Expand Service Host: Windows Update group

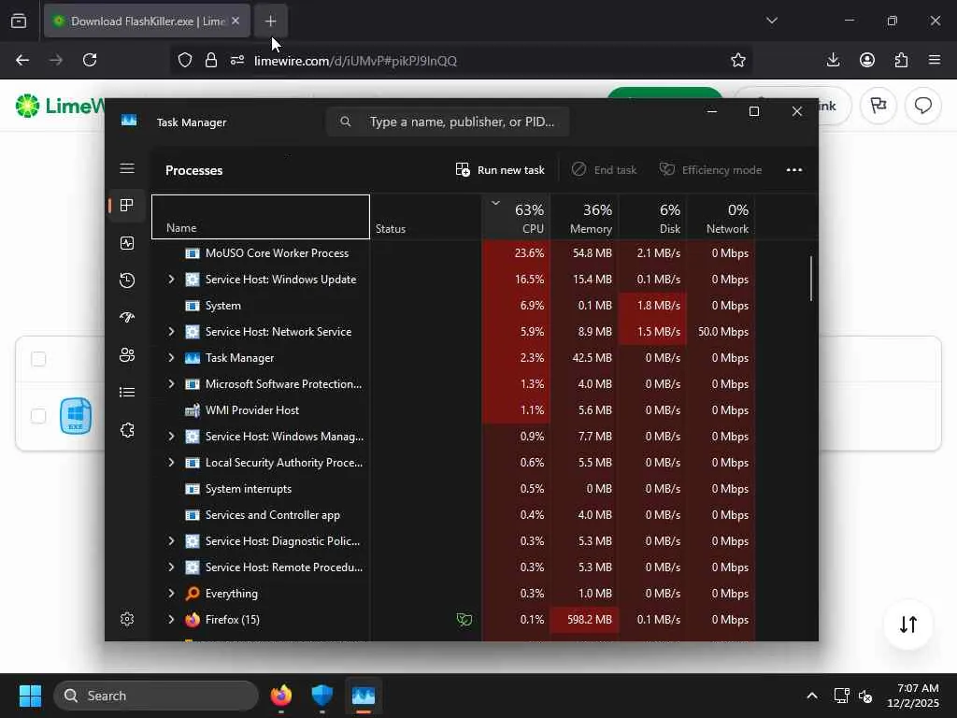(171, 279)
